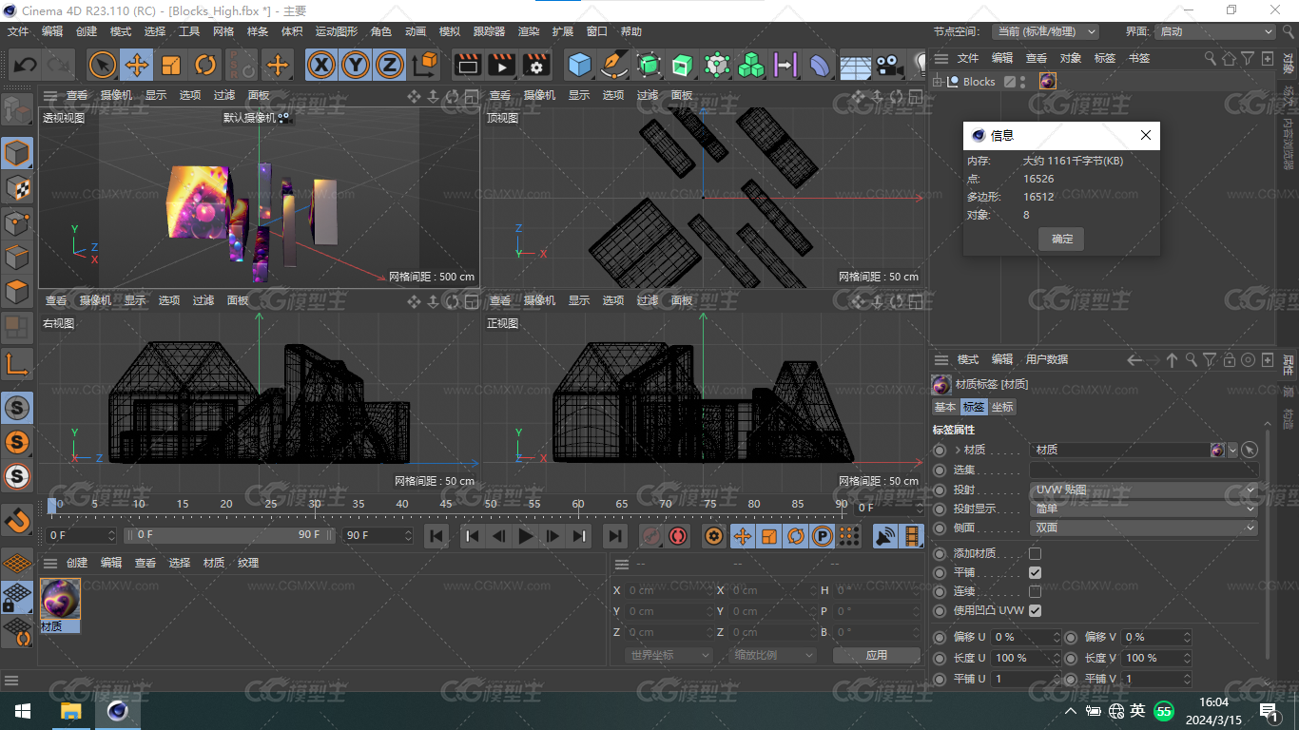Viewport: 1299px width, 730px height.
Task: Open the 侧面 双面 dropdown
Action: [1144, 528]
